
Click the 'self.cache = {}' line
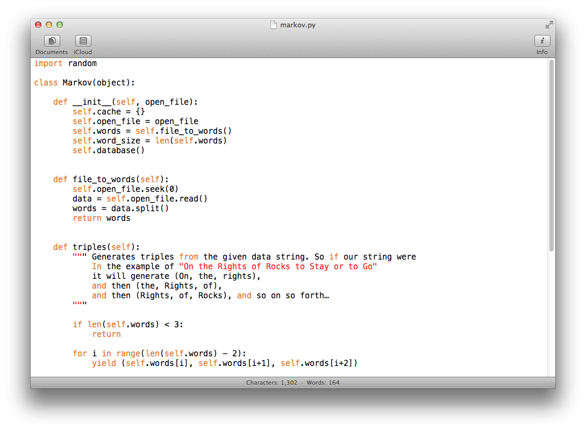pos(109,112)
